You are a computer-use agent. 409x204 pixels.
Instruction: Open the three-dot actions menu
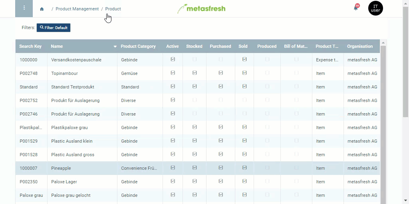pyautogui.click(x=24, y=8)
